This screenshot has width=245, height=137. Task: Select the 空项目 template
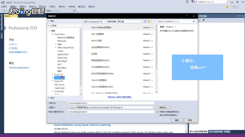(x=119, y=54)
